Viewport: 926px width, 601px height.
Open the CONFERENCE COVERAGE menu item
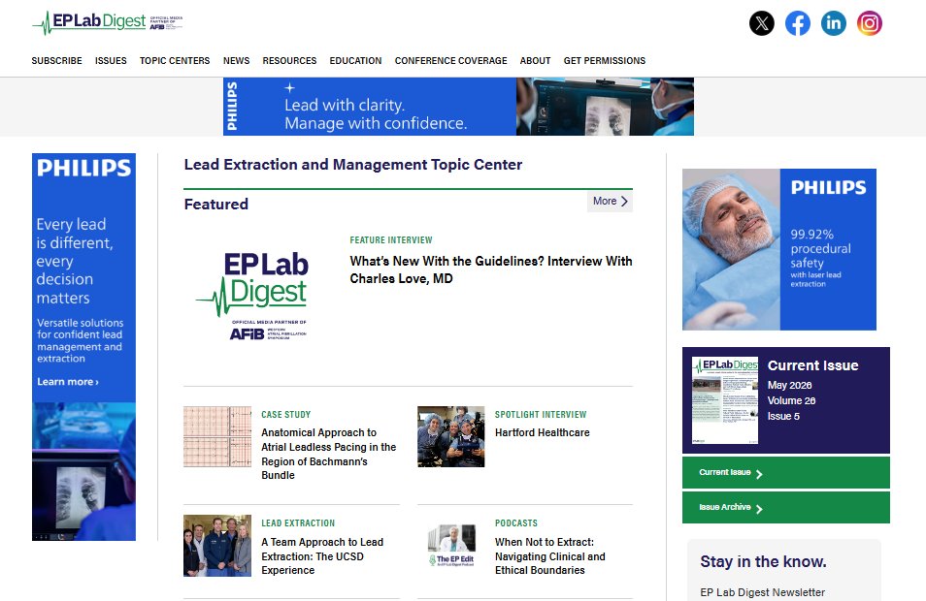[x=450, y=61]
